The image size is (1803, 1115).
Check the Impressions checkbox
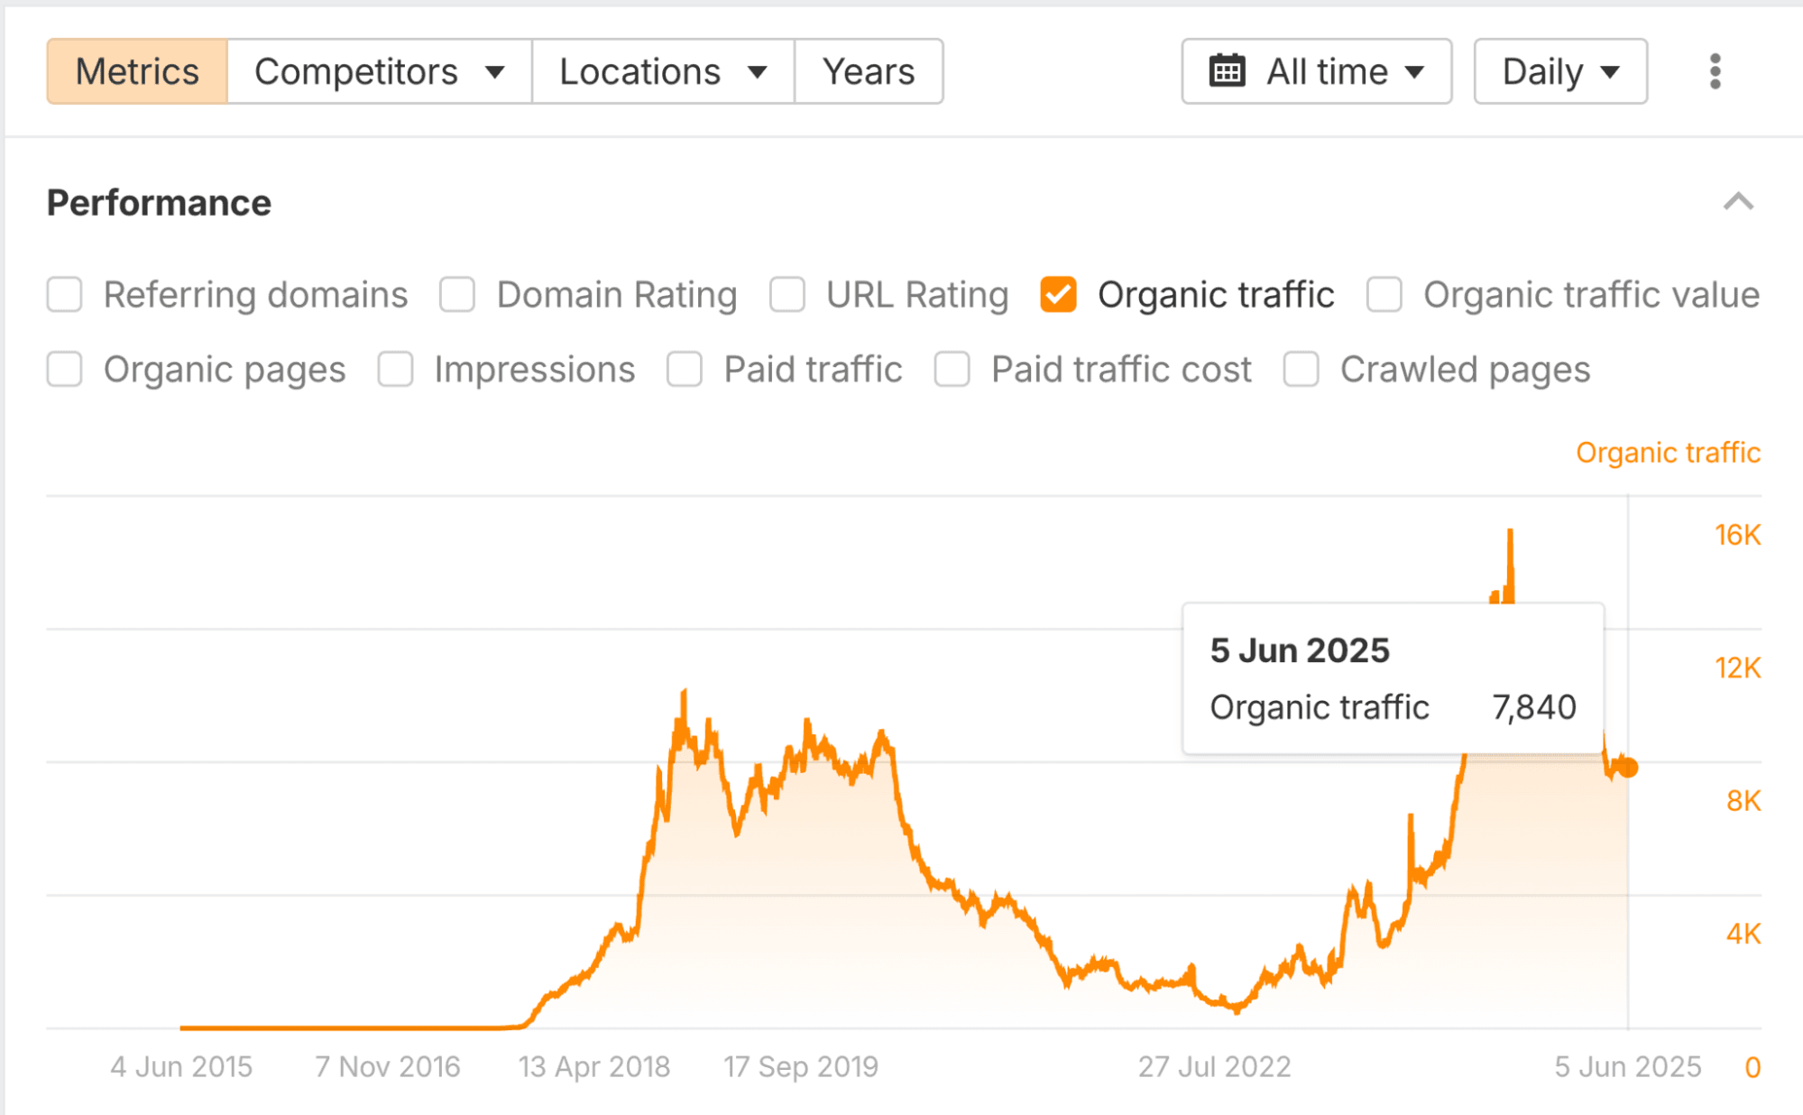(x=394, y=369)
